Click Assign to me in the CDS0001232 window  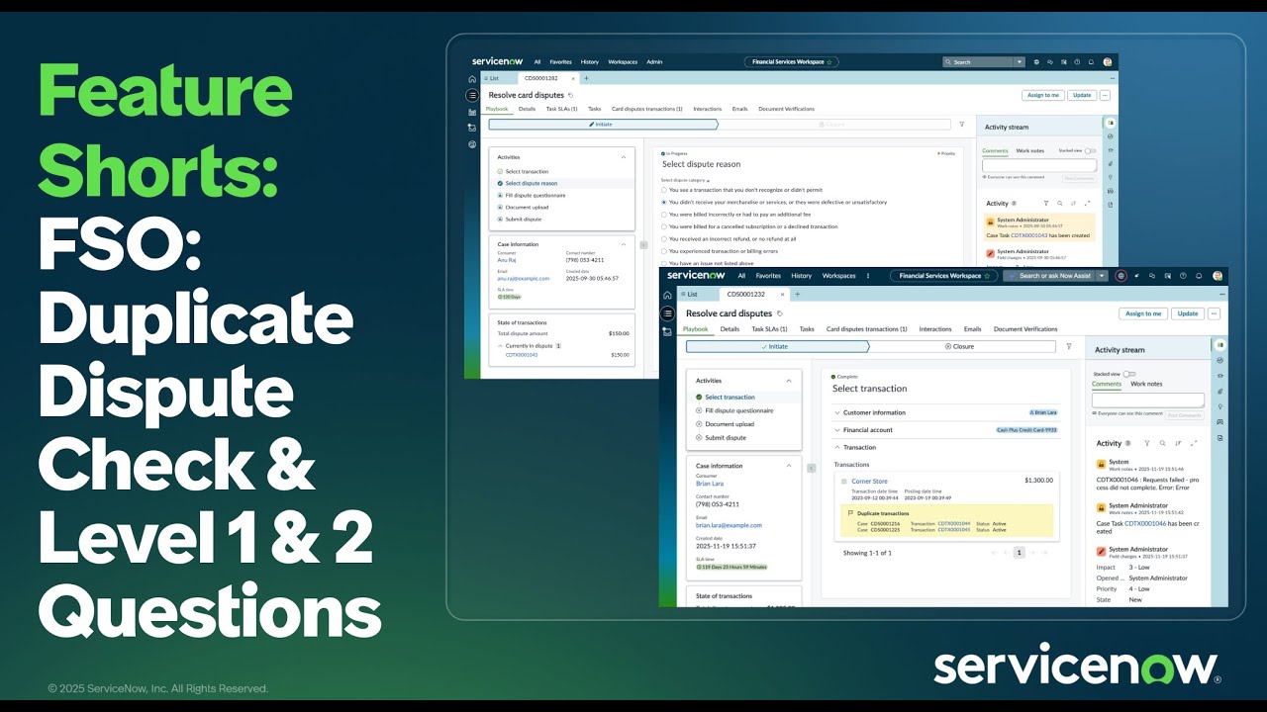pos(1143,313)
